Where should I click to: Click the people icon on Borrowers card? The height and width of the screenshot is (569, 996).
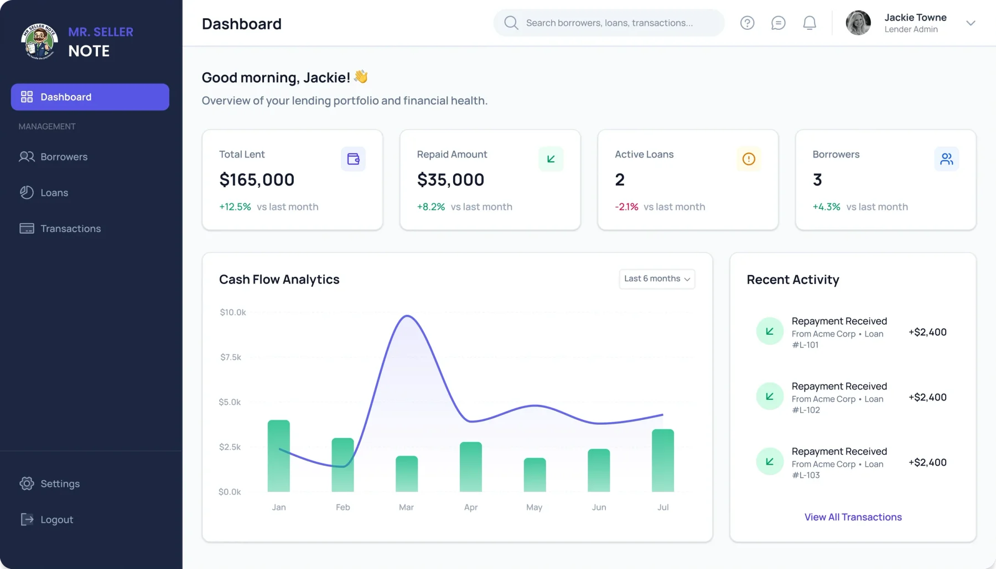[947, 159]
